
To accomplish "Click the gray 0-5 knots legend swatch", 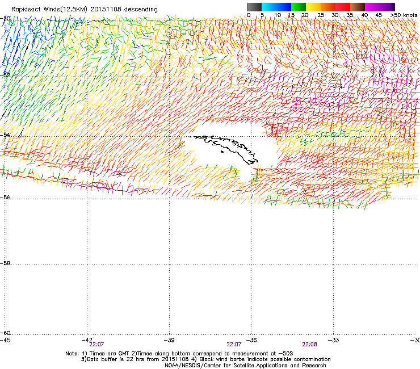I will (254, 7).
